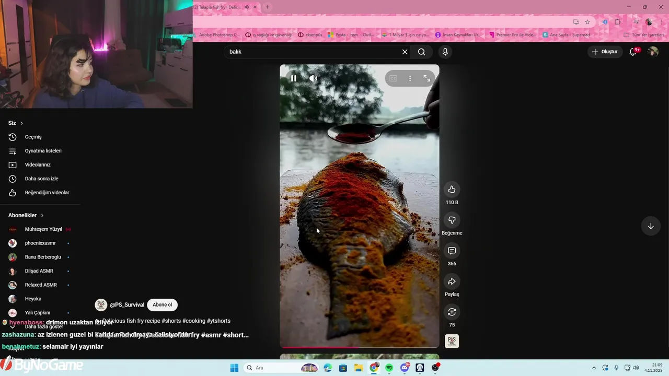Open Chrome extensions puzzle icon
This screenshot has width=669, height=376.
[618, 22]
